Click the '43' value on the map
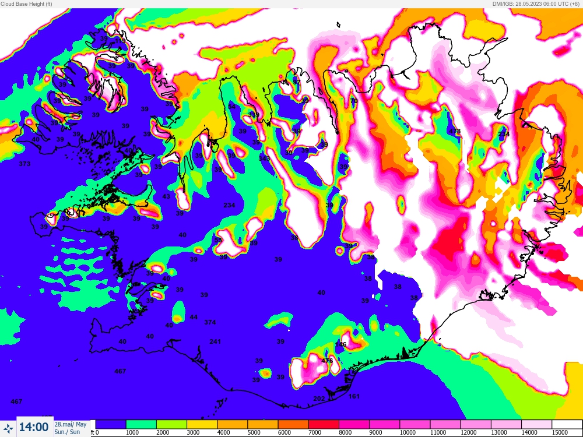583x437 pixels. coord(166,196)
